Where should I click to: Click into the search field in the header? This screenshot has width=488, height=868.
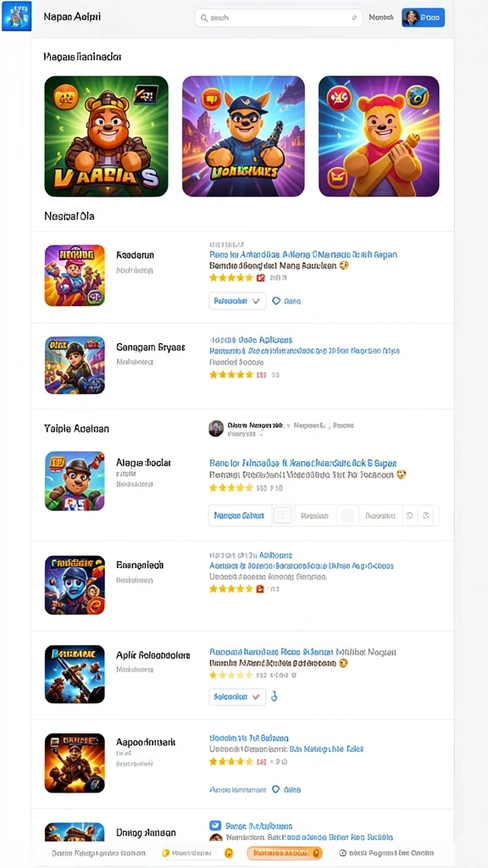(x=279, y=18)
